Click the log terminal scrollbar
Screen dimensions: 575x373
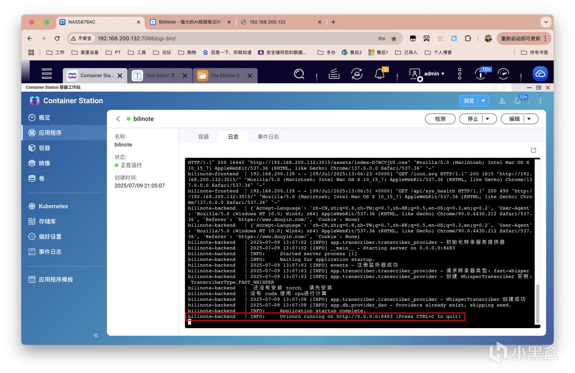pyautogui.click(x=537, y=303)
